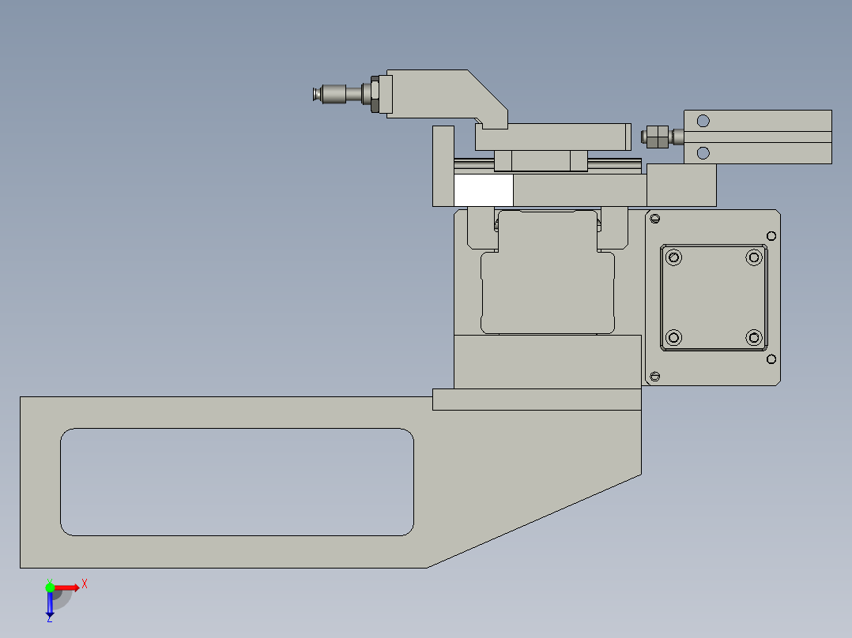Image resolution: width=852 pixels, height=638 pixels.
Task: Select the thin mounting strip atop base plate
Action: click(x=537, y=399)
